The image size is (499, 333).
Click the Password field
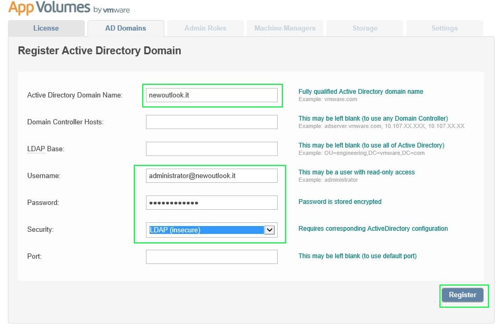pos(211,202)
